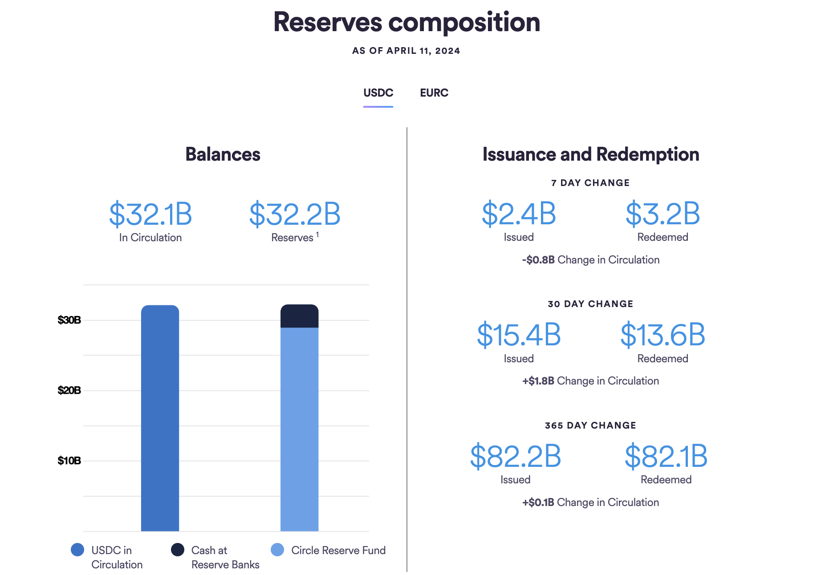
Task: Switch to the EURC tab
Action: [x=434, y=93]
